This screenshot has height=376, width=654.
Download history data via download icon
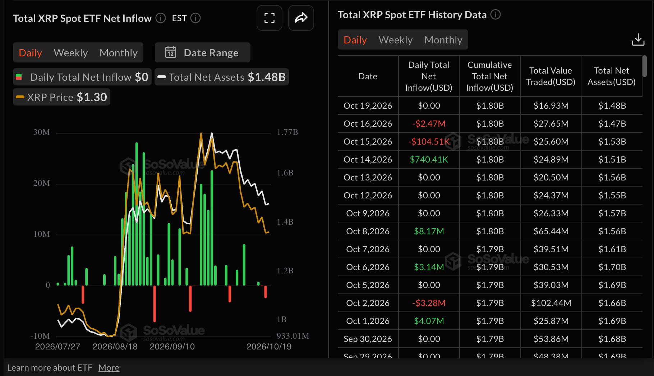[x=638, y=40]
